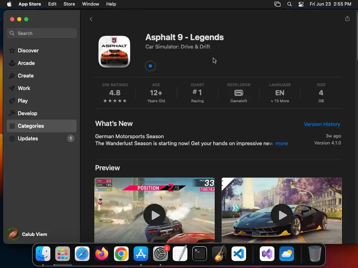Play the black Lamborghini preview video
358x268 pixels.
282,215
